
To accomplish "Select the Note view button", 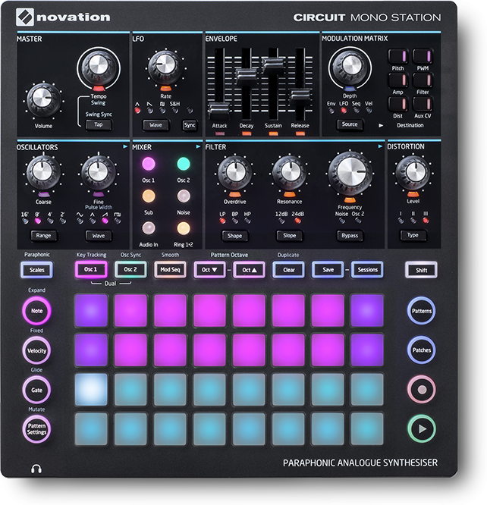I will pyautogui.click(x=36, y=311).
